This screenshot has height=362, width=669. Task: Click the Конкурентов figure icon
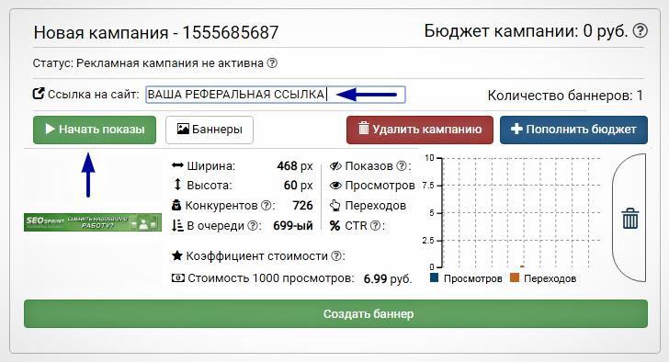tap(176, 205)
